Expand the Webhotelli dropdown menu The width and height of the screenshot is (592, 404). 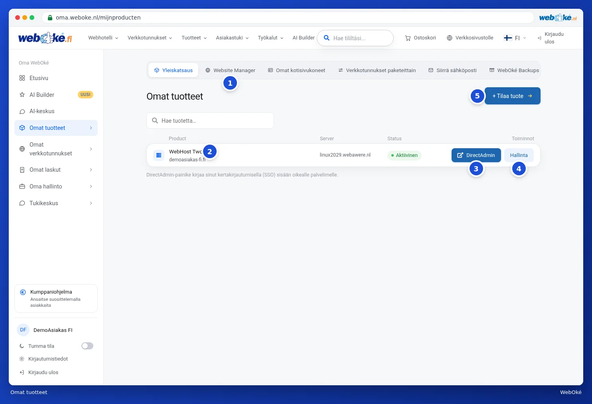click(x=103, y=38)
